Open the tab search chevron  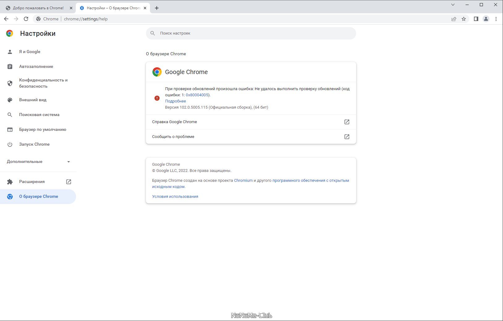pyautogui.click(x=453, y=5)
